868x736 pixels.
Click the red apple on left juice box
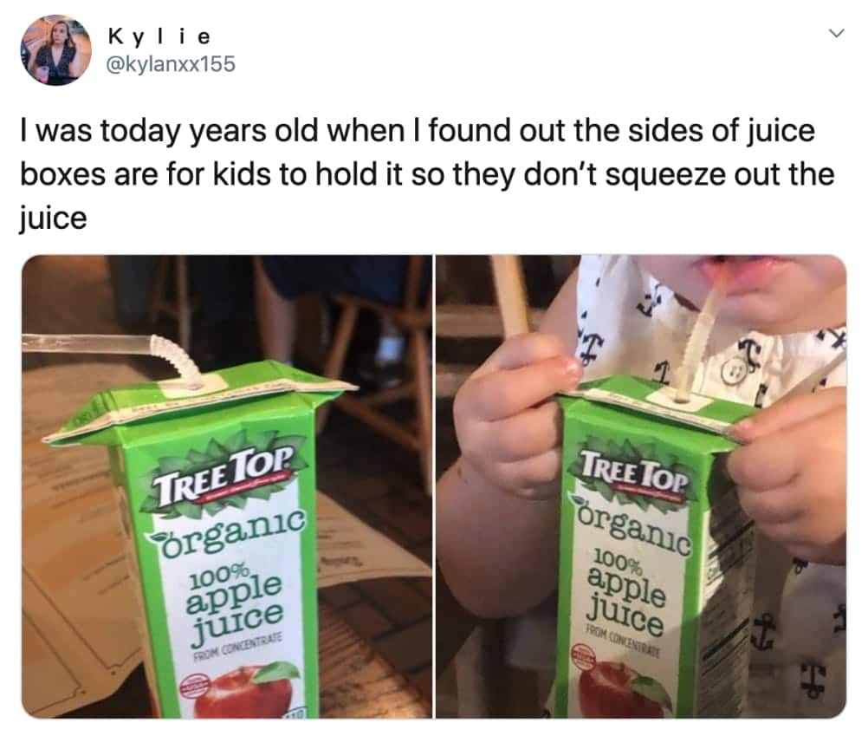tap(243, 693)
